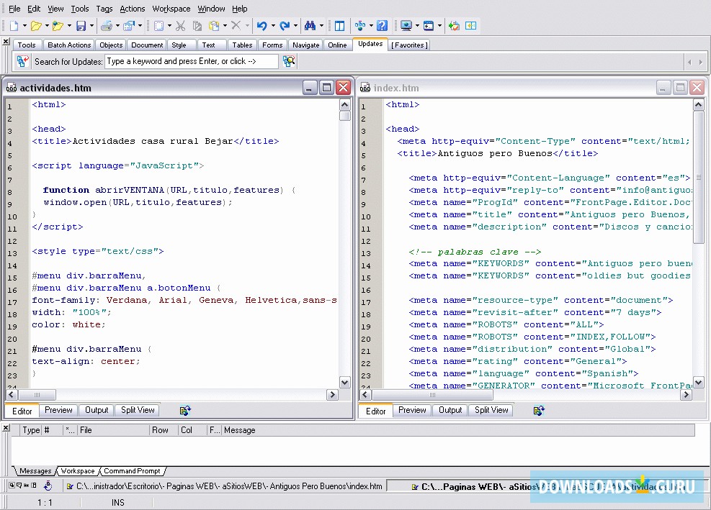Click the Search for Updates text field

click(x=191, y=62)
